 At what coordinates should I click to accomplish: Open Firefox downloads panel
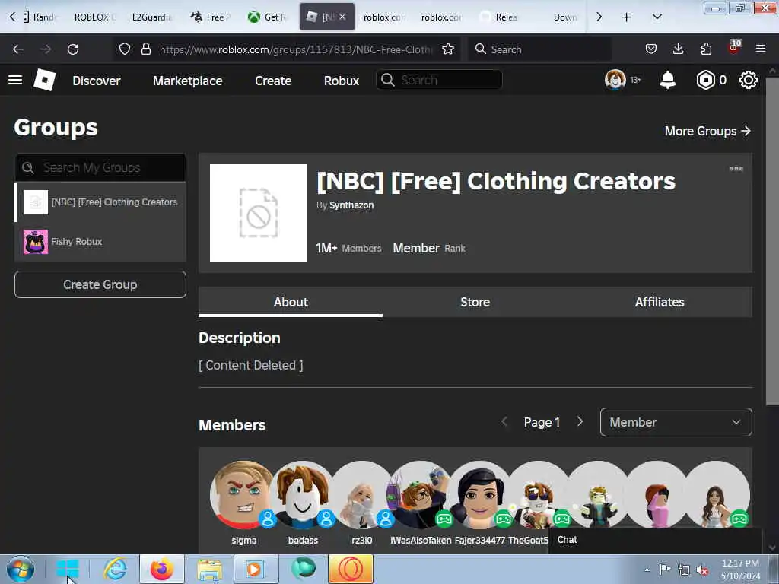(678, 49)
